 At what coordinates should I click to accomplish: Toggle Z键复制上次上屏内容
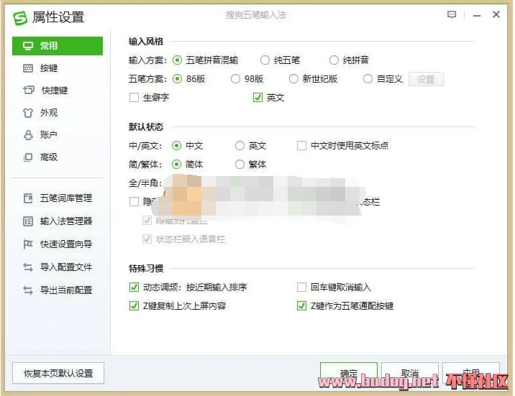(134, 305)
